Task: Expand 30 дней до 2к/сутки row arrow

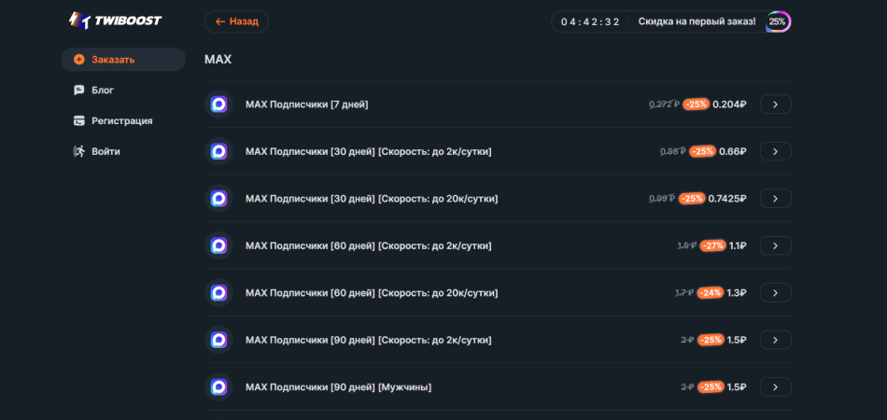Action: coord(775,151)
